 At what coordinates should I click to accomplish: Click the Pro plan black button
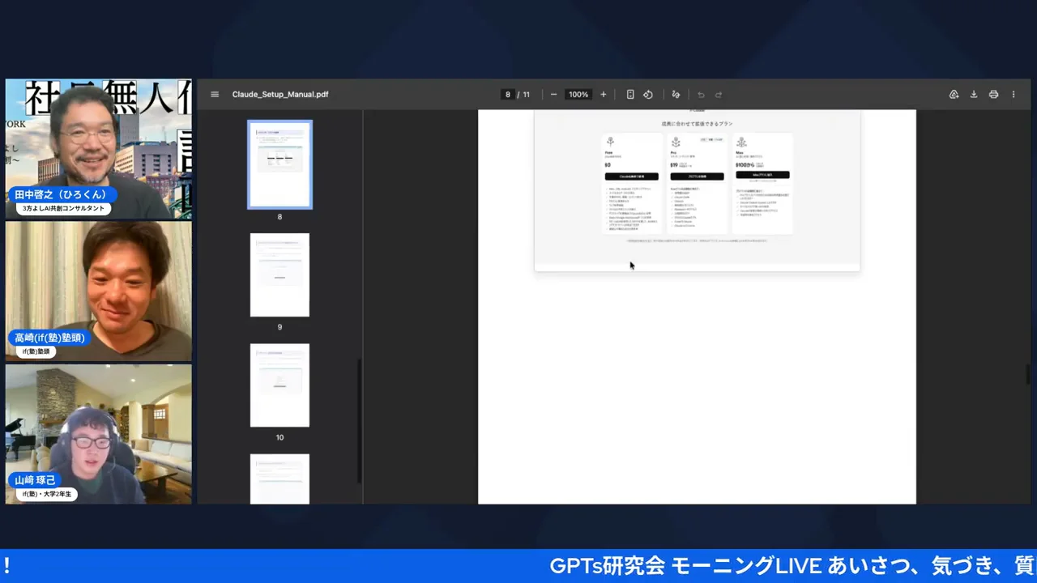pos(697,176)
